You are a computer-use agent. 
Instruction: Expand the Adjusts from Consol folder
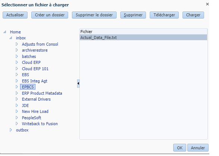click(17, 44)
